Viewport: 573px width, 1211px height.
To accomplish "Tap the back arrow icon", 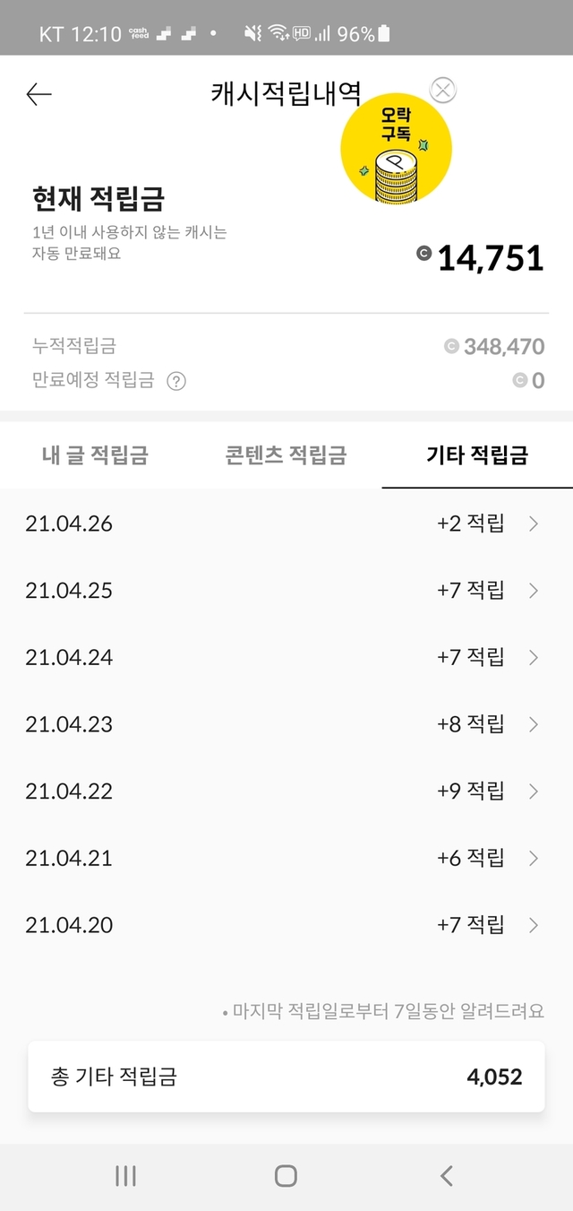I will [x=38, y=94].
